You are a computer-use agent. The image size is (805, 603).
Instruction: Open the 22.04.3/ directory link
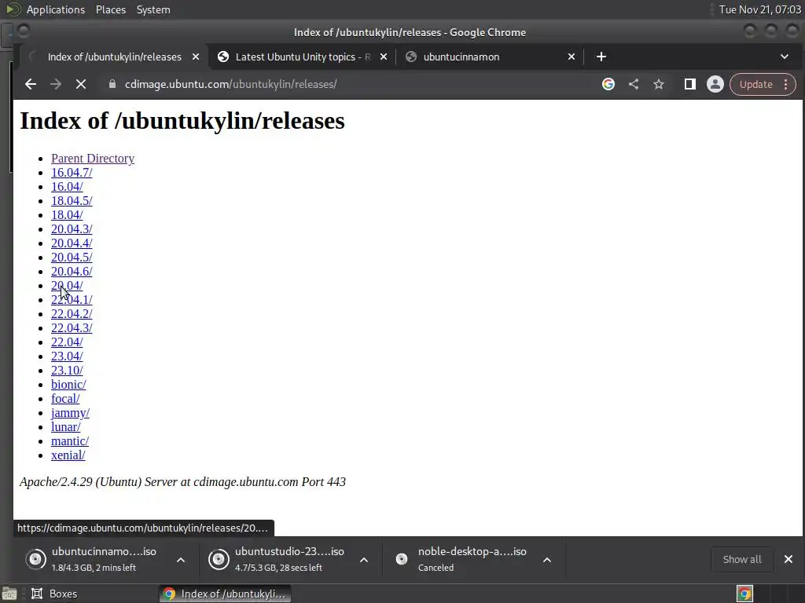(72, 327)
